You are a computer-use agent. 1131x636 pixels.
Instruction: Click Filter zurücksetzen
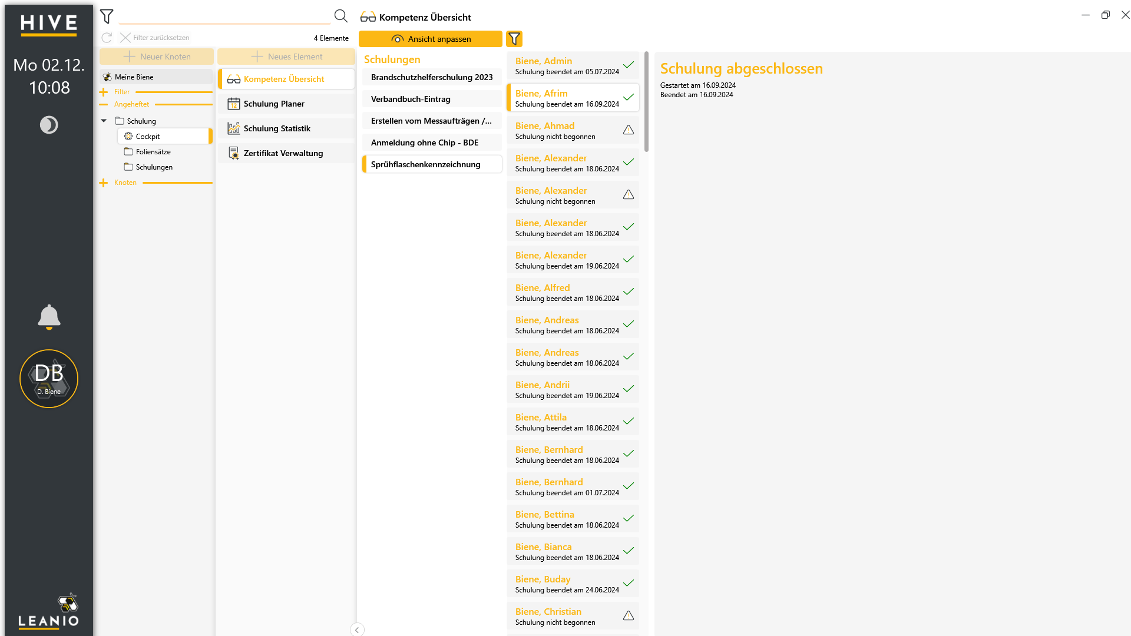(x=155, y=38)
